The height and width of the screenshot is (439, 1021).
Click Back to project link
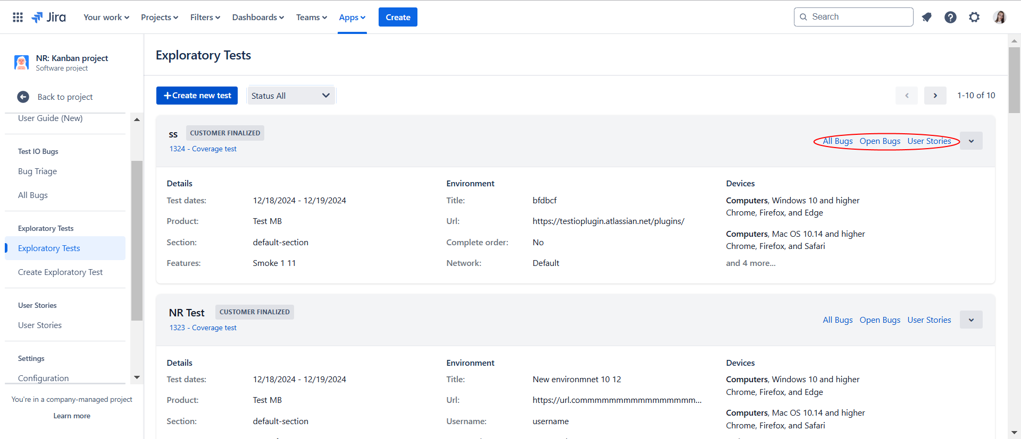(65, 97)
